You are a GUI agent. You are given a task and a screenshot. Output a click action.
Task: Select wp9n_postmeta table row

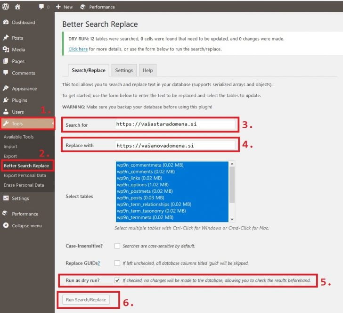pyautogui.click(x=172, y=191)
